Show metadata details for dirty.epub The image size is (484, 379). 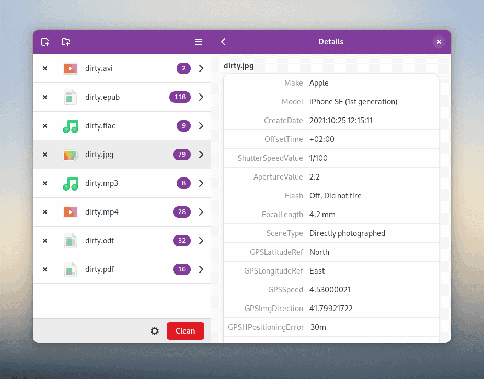(201, 97)
